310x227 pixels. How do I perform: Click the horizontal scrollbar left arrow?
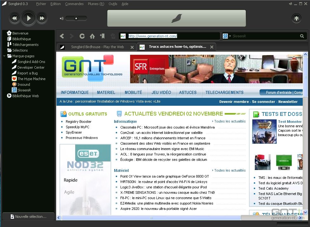[x=59, y=218]
